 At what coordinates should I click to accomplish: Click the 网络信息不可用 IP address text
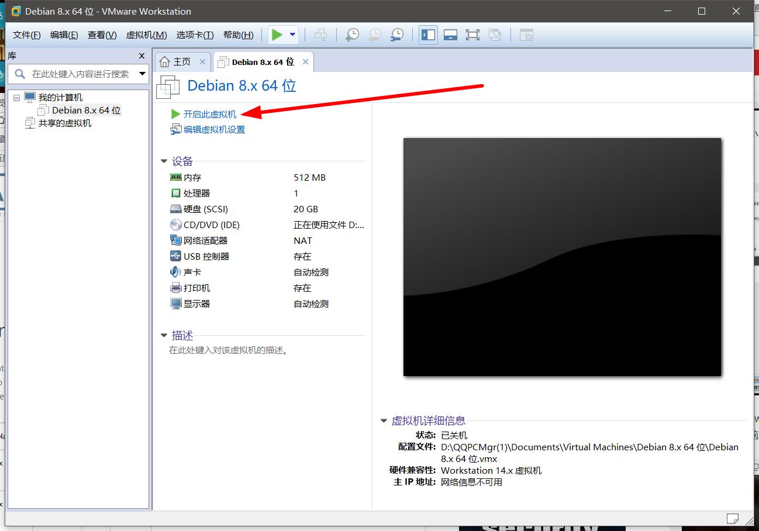tap(471, 482)
